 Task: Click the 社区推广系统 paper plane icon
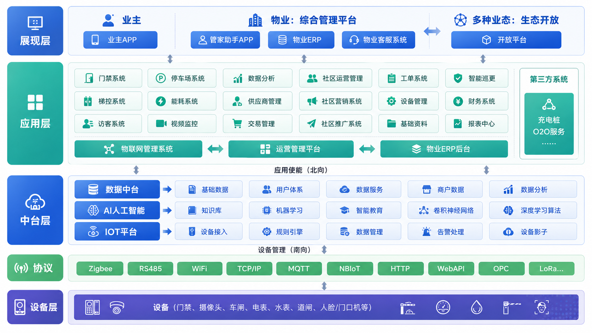tap(311, 124)
